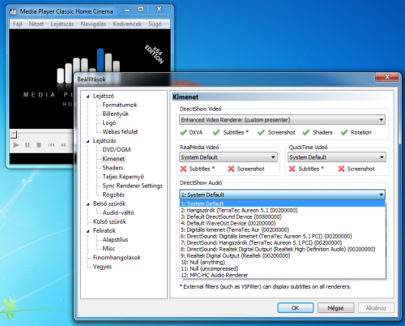
Task: Select Audió-váltó in settings tree
Action: [118, 212]
